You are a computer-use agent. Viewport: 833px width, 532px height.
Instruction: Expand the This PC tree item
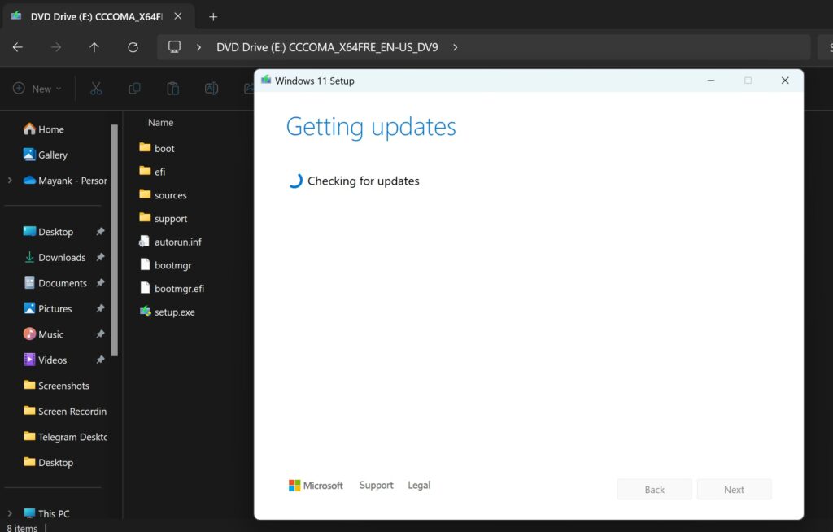(x=9, y=513)
